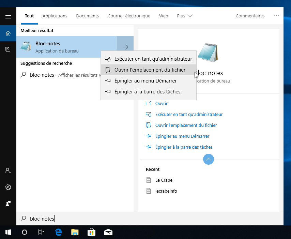Open the recent file lecrabeinfo
Image resolution: width=291 pixels, height=239 pixels.
tap(166, 191)
